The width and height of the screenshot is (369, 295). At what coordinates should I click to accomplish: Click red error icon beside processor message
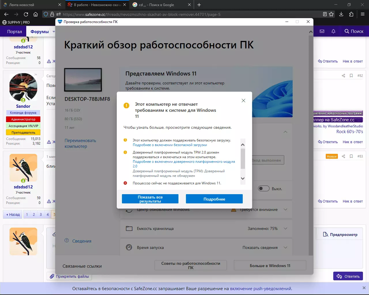pyautogui.click(x=125, y=183)
